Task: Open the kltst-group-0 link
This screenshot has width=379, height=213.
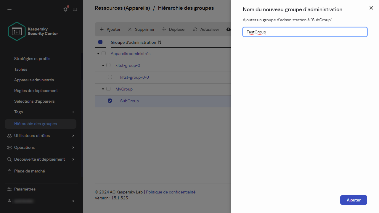Action: (x=128, y=65)
